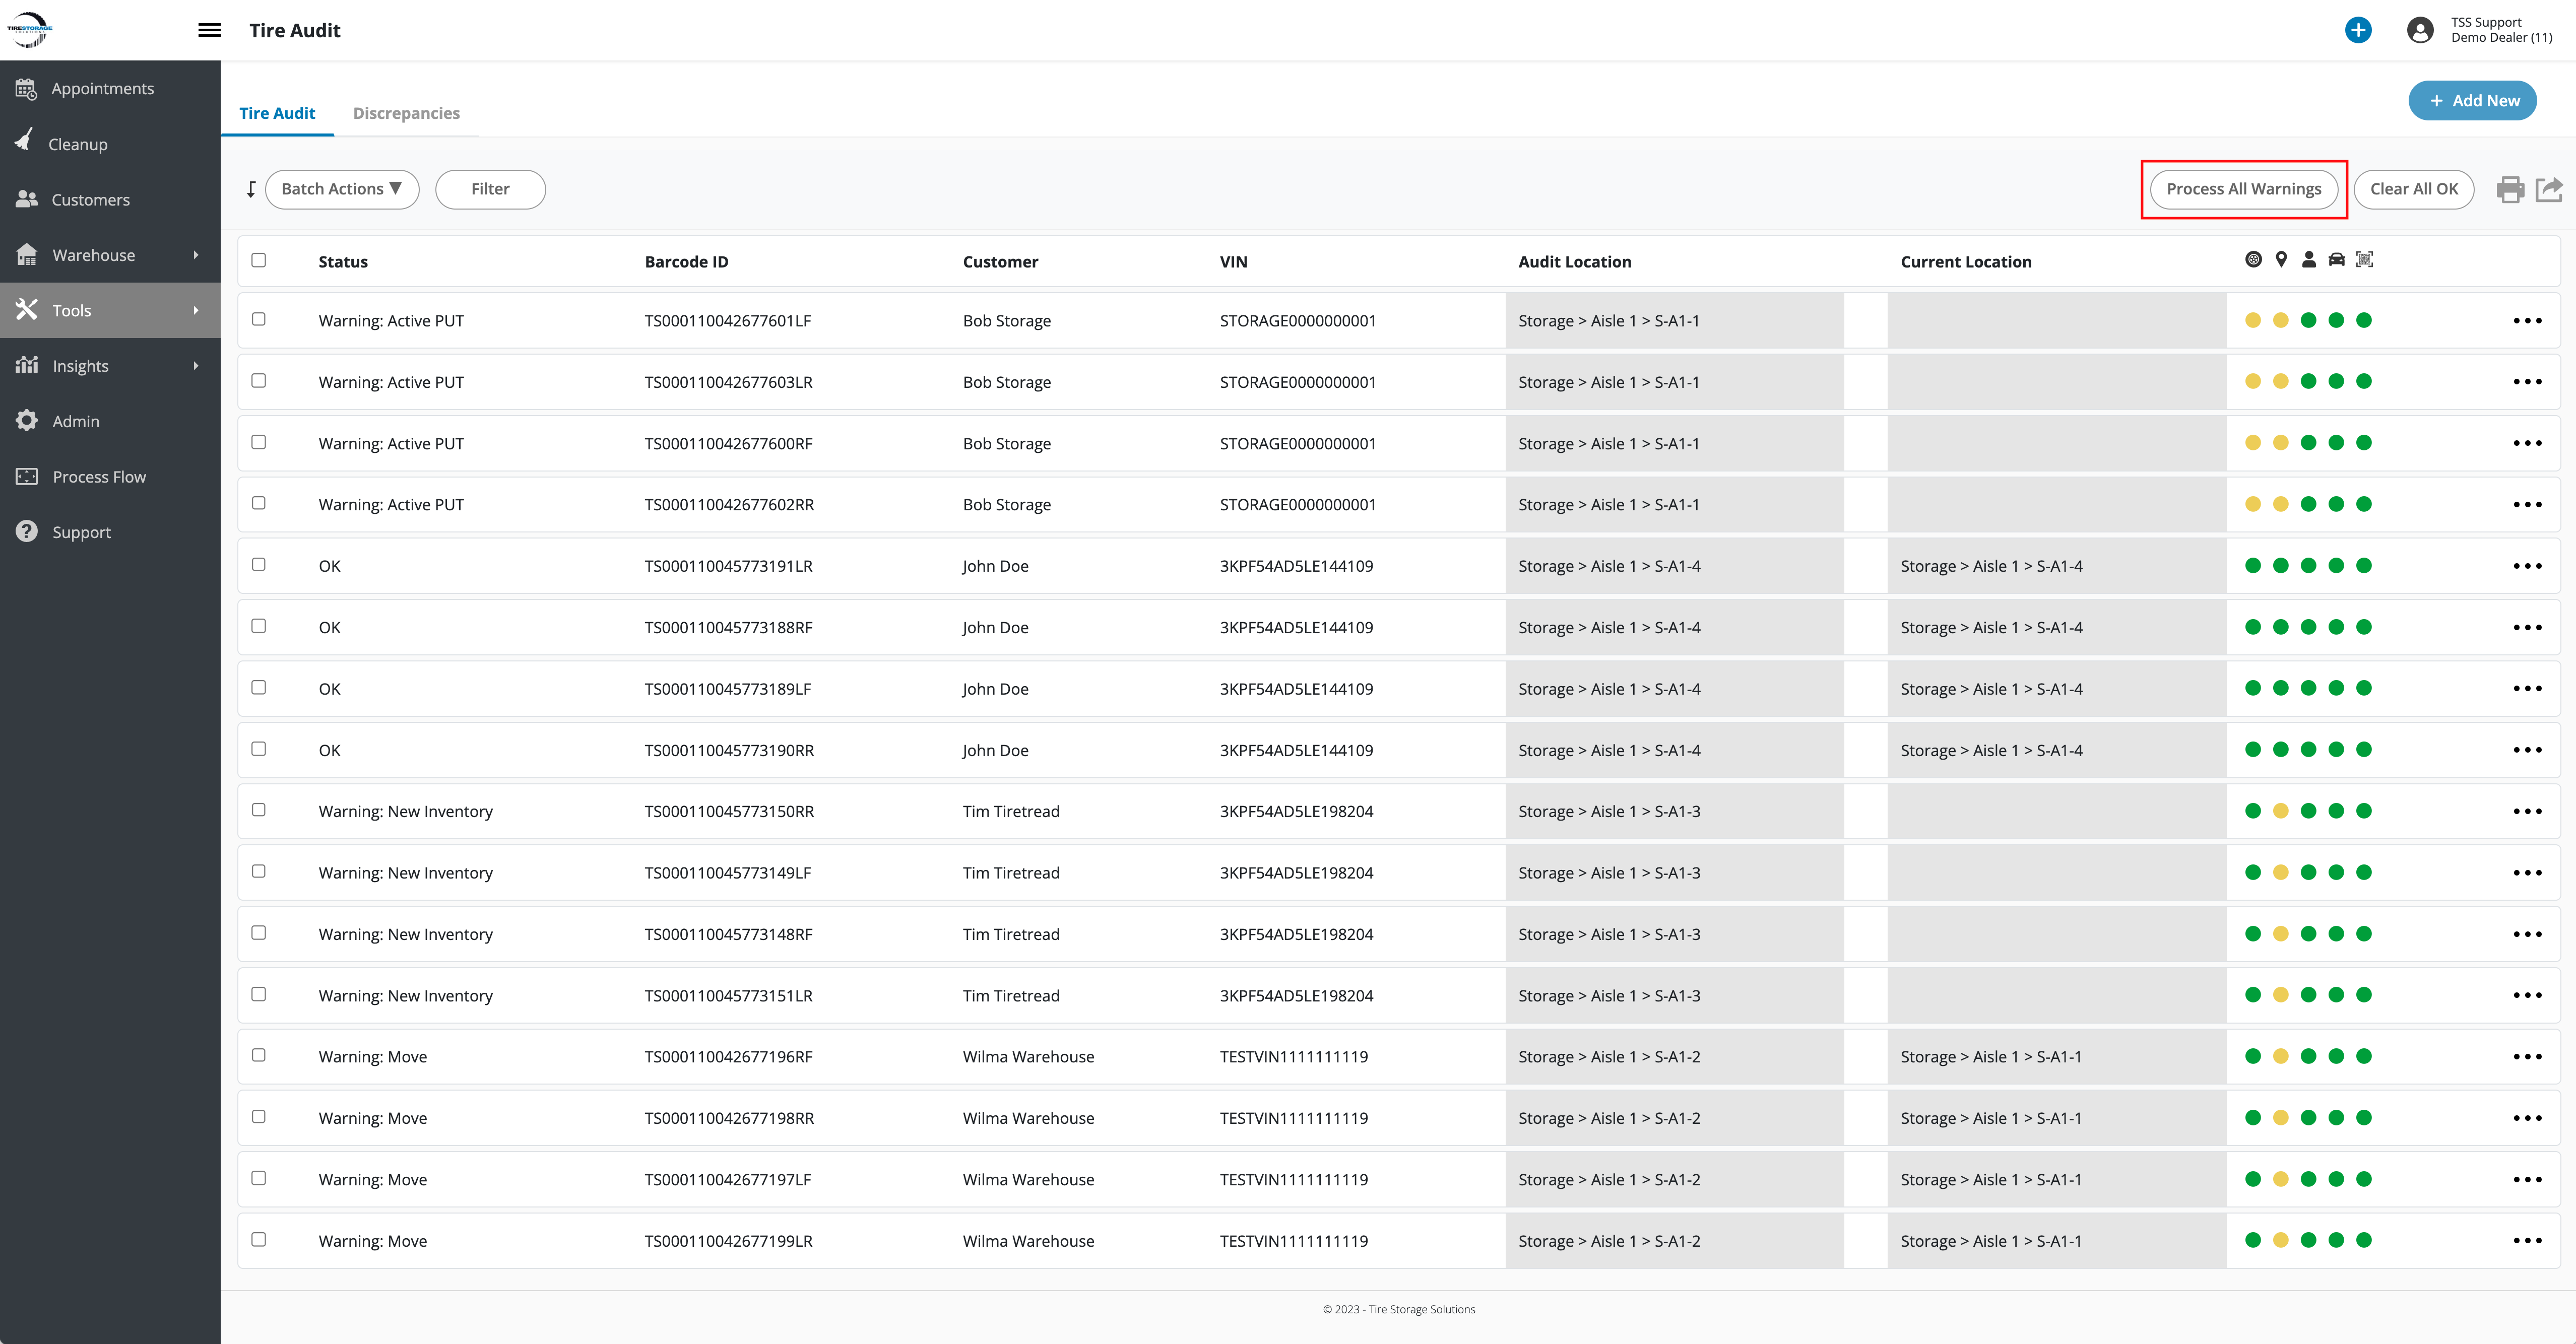Open the Batch Actions dropdown
This screenshot has height=1344, width=2576.
pos(342,189)
